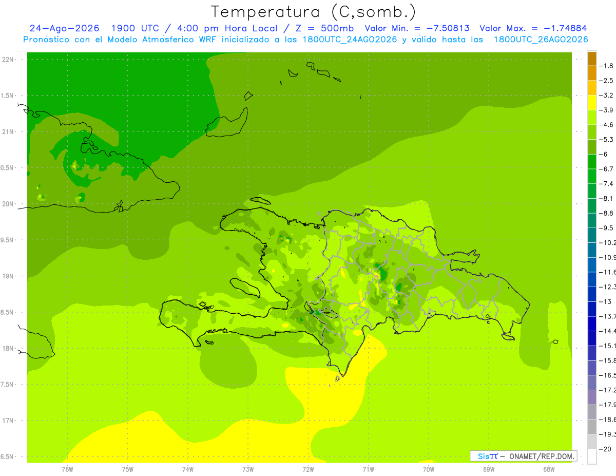Click the dark orange swatch above -1.8

[592, 59]
